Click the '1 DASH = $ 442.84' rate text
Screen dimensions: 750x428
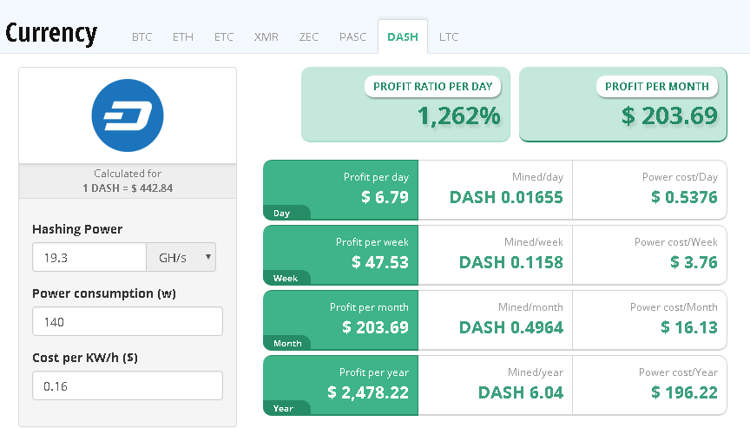(128, 188)
